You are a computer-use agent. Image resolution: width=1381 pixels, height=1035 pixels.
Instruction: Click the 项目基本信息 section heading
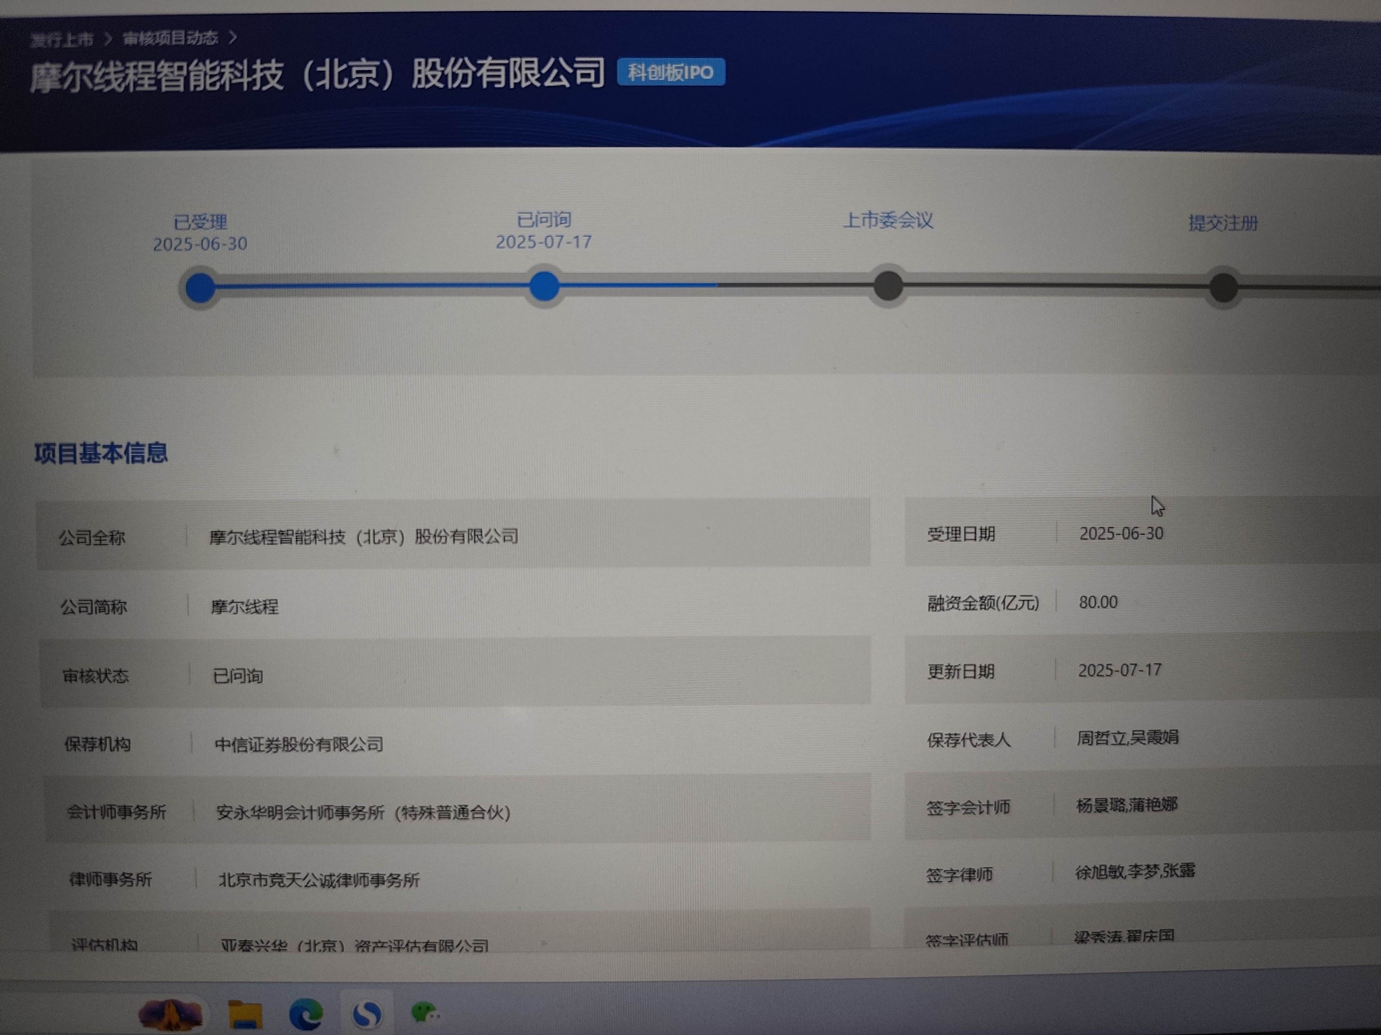[101, 453]
